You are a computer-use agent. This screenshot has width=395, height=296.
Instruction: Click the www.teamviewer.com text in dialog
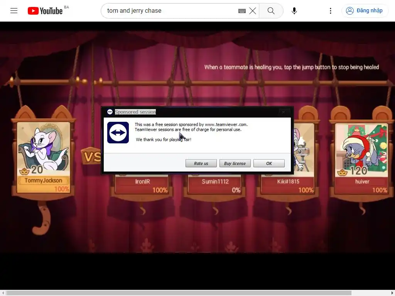point(226,124)
